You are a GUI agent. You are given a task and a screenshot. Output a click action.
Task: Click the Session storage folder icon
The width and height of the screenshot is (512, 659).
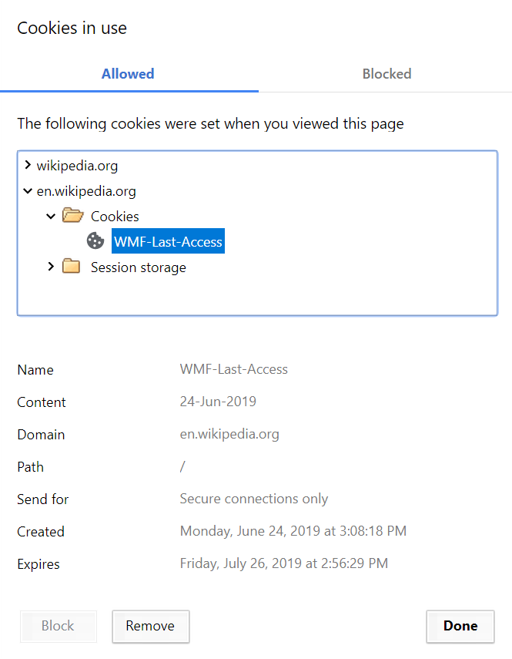pyautogui.click(x=72, y=266)
